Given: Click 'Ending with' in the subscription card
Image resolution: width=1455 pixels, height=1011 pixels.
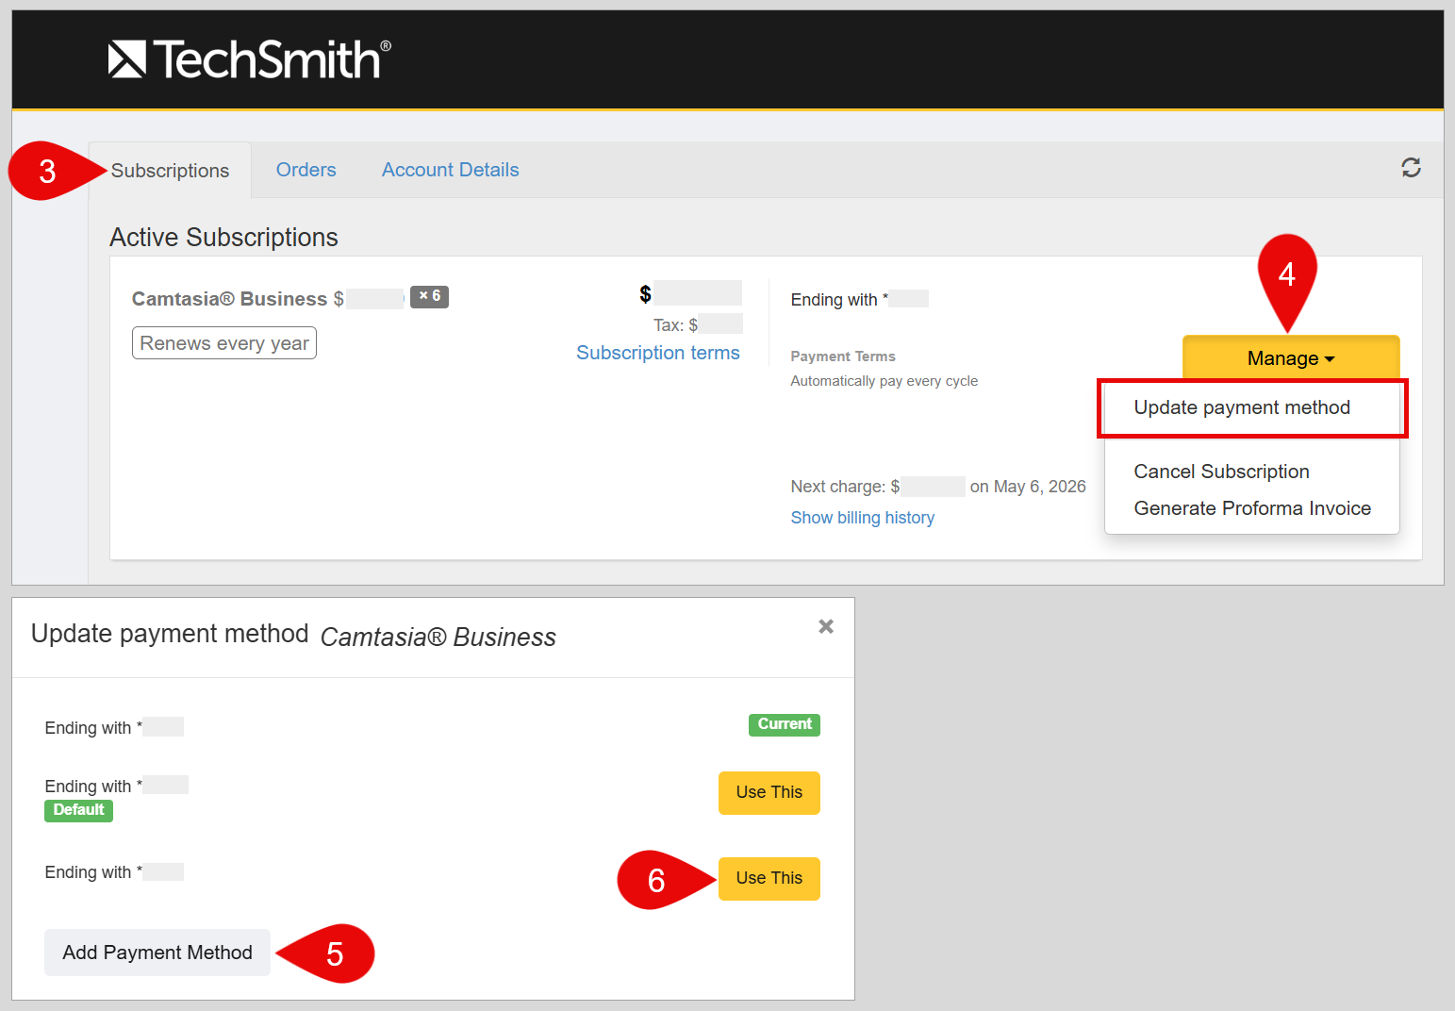Looking at the screenshot, I should point(835,300).
